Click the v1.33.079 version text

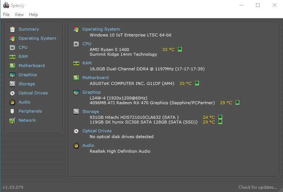click(x=13, y=187)
